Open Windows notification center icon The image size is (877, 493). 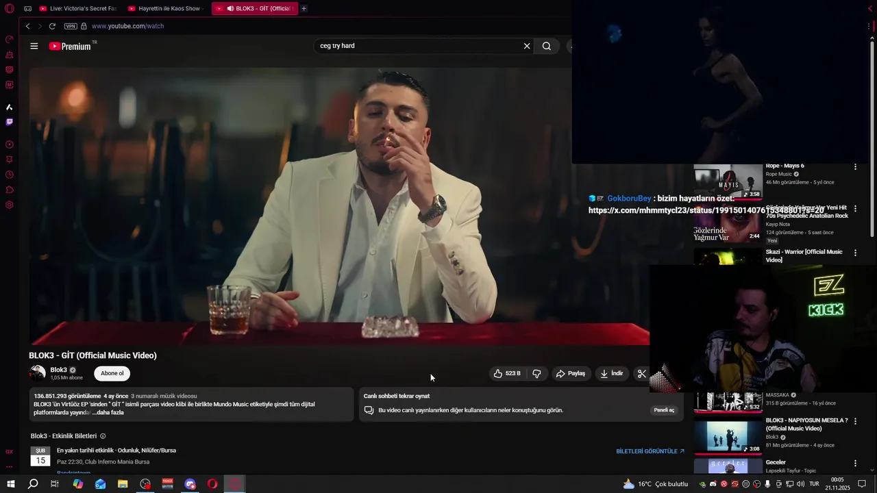[x=862, y=484]
